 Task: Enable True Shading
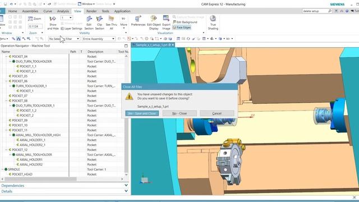pyautogui.click(x=213, y=23)
